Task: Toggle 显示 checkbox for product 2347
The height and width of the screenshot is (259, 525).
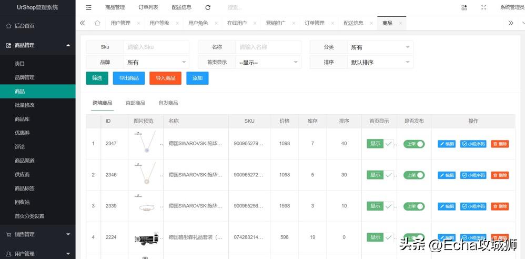Action: click(380, 144)
